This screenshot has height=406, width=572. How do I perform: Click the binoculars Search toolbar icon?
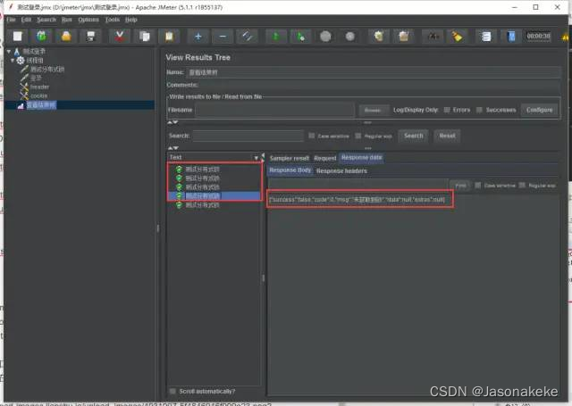coord(433,36)
